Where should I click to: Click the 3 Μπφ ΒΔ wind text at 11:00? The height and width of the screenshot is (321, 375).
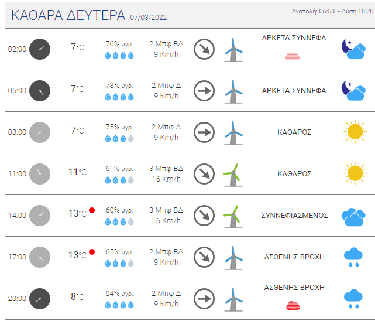click(167, 169)
